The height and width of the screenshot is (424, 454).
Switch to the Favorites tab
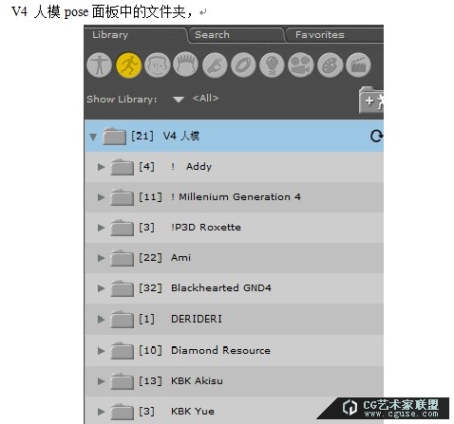coord(320,35)
